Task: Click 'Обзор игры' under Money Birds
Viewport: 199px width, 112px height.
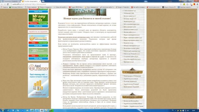Action: (33, 23)
